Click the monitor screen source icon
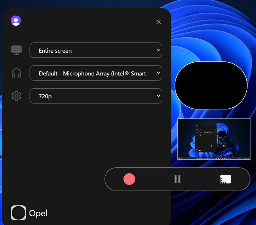The width and height of the screenshot is (256, 225). (16, 50)
